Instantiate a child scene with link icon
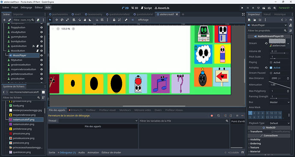The width and height of the screenshot is (295, 157). click(x=9, y=20)
